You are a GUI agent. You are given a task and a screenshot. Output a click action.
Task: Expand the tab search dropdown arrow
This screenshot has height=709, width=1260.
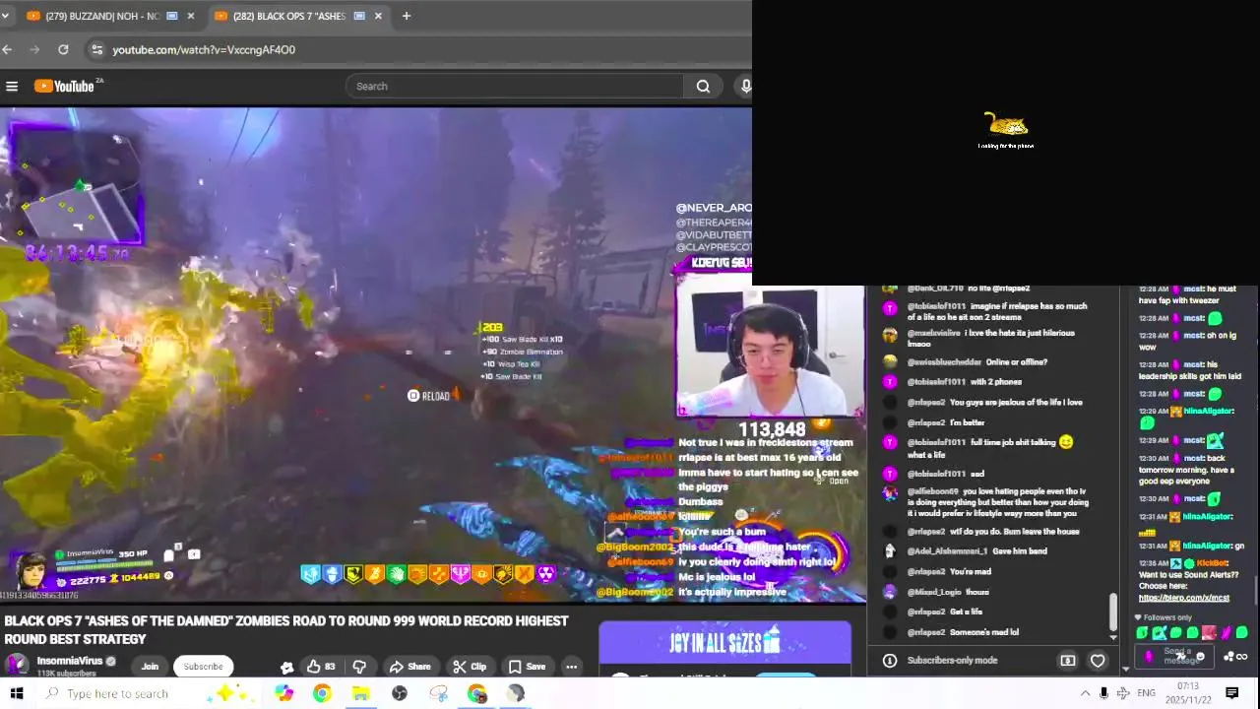pos(7,16)
